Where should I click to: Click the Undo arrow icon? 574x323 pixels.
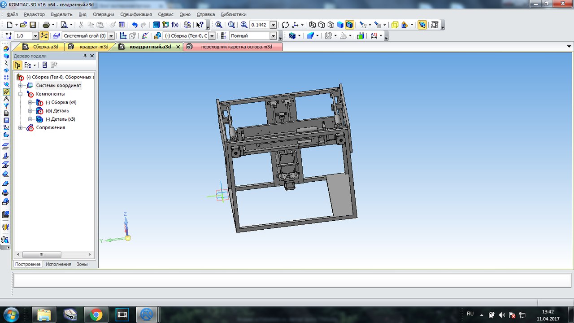click(x=135, y=25)
